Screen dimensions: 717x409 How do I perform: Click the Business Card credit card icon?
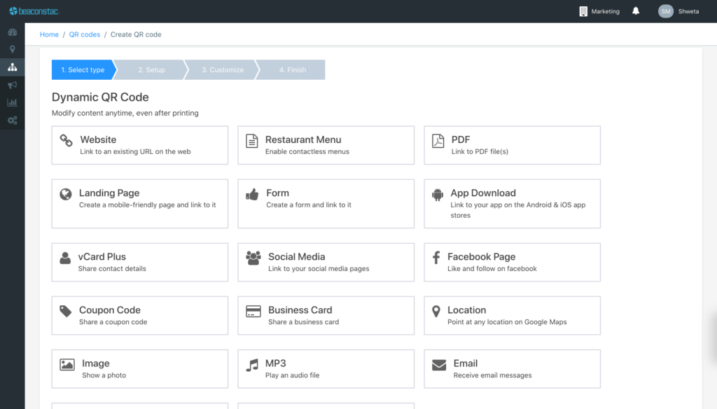(x=253, y=311)
